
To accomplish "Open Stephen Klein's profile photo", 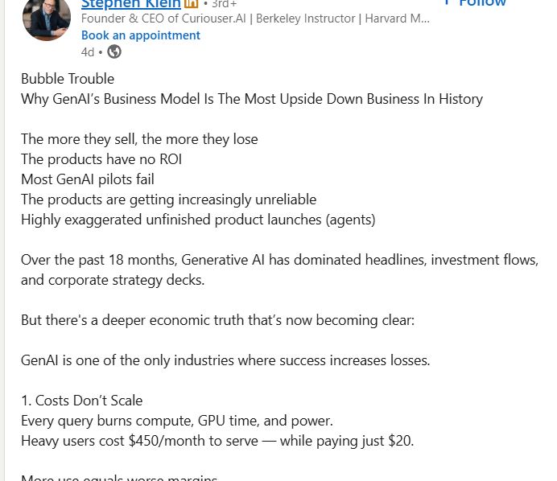I will [47, 18].
